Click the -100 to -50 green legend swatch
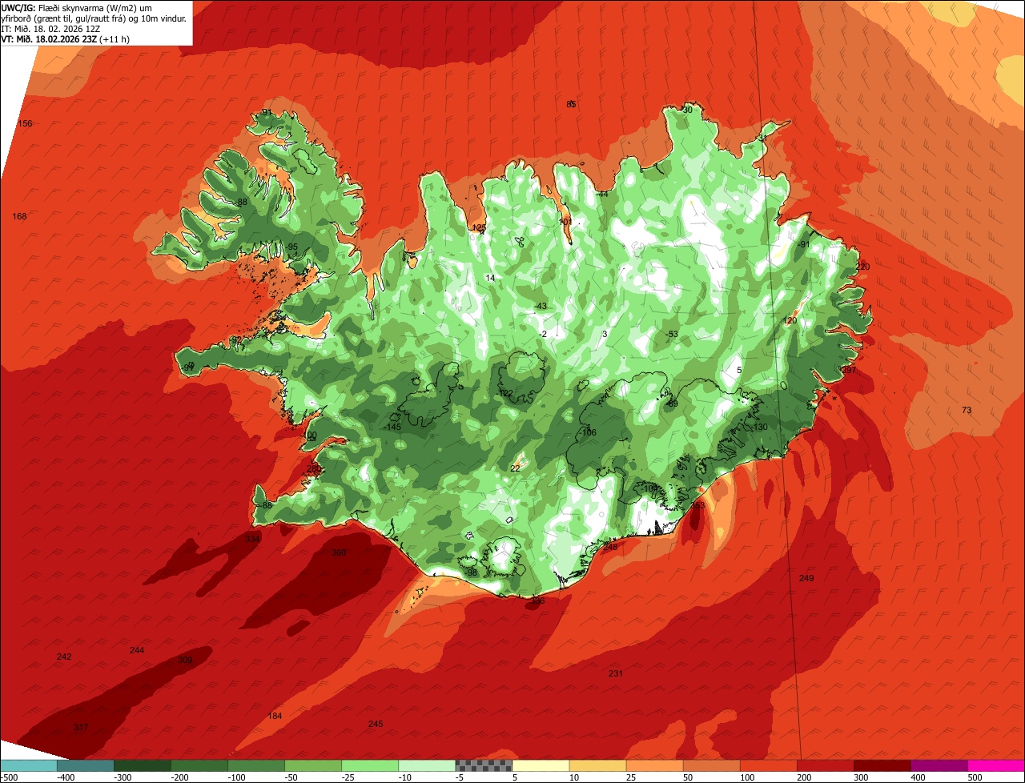This screenshot has height=783, width=1025. pyautogui.click(x=256, y=765)
